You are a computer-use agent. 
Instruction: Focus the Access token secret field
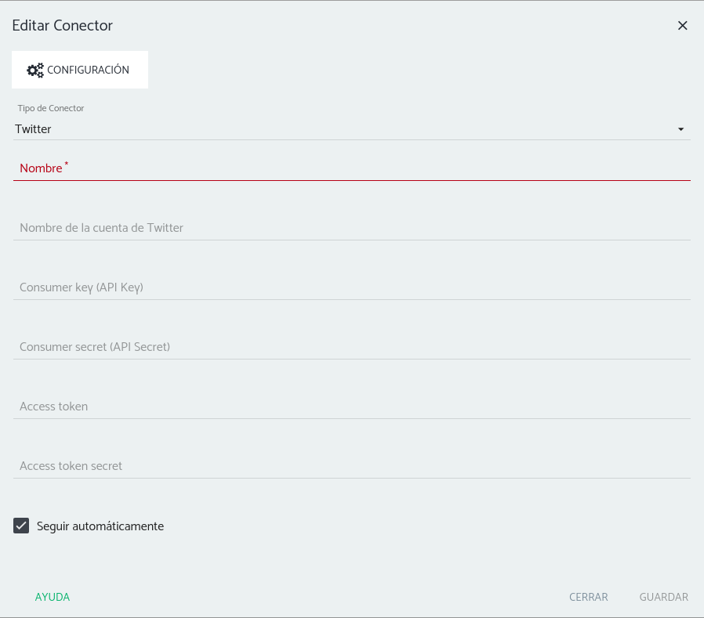(x=351, y=466)
